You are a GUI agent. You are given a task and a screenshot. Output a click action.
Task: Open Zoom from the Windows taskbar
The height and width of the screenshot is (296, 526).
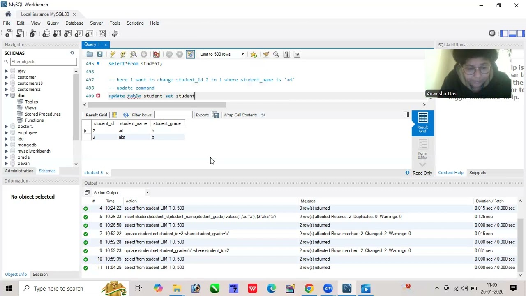pyautogui.click(x=328, y=289)
